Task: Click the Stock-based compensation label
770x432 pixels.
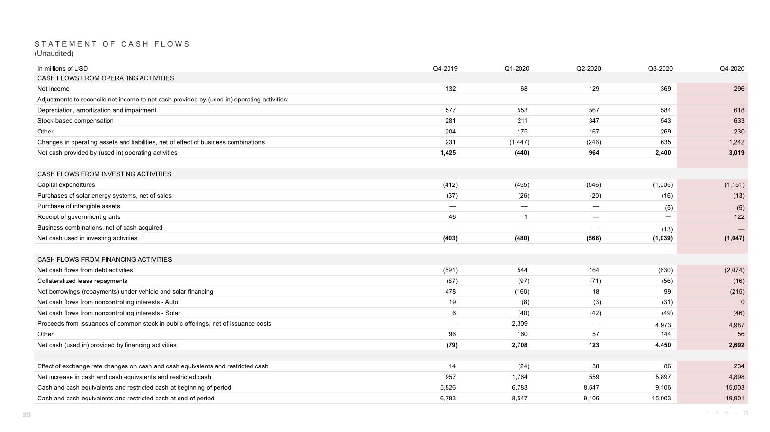Action: (75, 121)
